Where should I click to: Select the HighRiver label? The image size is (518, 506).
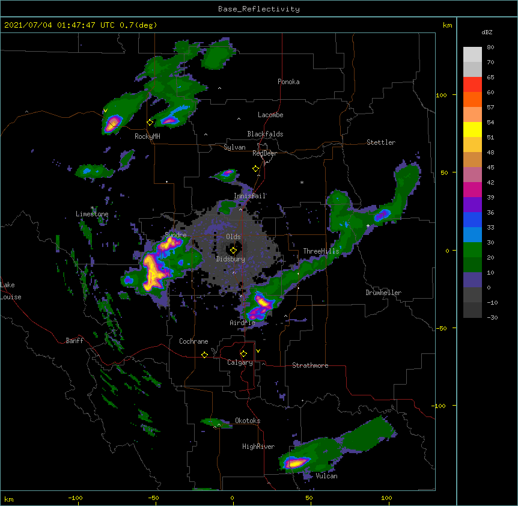tap(258, 447)
